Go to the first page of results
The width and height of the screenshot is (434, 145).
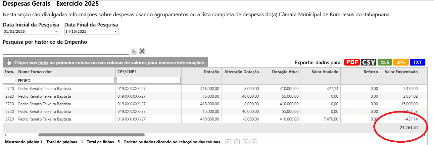click(228, 142)
